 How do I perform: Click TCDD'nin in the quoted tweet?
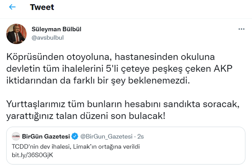click(23, 147)
